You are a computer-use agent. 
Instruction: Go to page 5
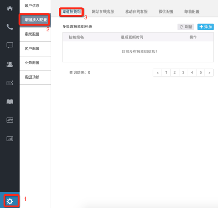201,73
